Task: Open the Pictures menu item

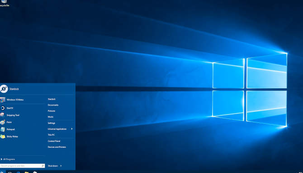Action: (x=52, y=111)
